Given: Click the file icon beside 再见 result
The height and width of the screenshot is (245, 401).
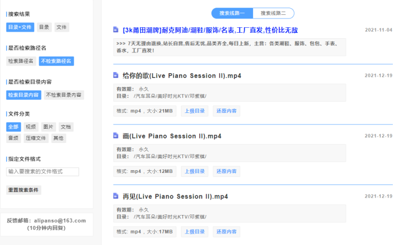Looking at the screenshot, I should 116,196.
